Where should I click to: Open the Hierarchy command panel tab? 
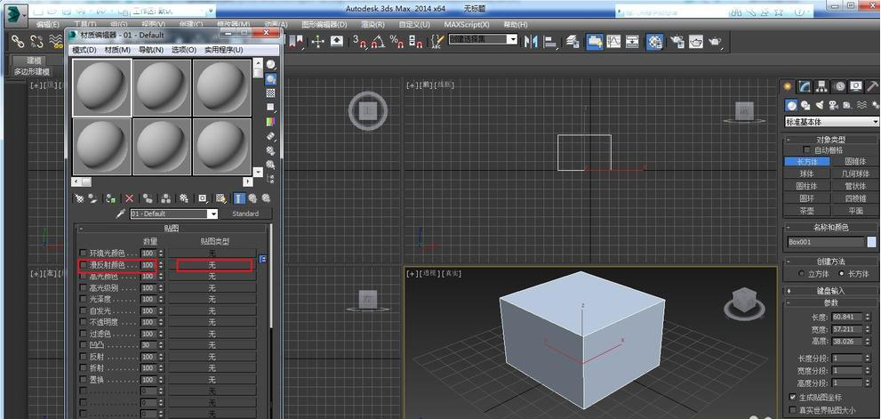pos(821,86)
